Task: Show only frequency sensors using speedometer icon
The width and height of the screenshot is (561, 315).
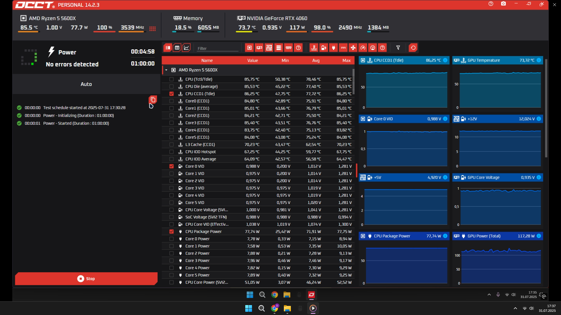Action: tap(363, 48)
